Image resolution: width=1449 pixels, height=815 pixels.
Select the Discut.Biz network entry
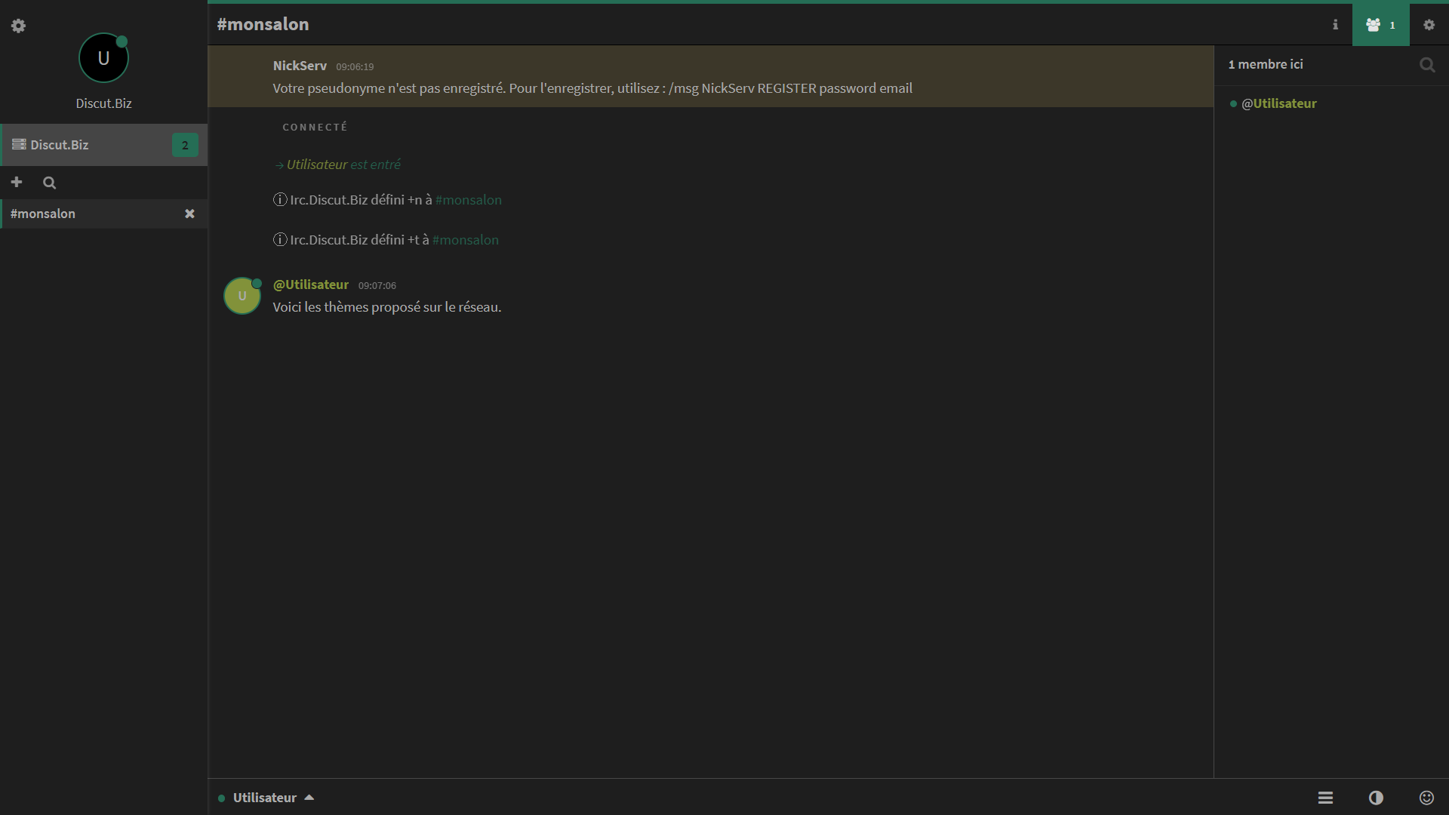coord(60,145)
